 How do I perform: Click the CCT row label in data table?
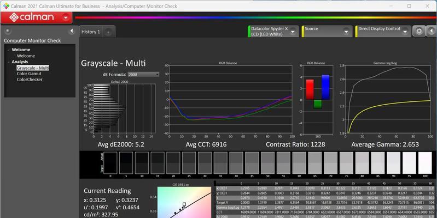click(220, 212)
